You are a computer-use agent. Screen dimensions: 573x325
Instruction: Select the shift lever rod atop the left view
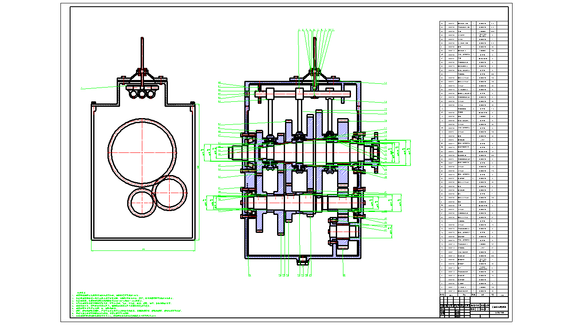[143, 52]
